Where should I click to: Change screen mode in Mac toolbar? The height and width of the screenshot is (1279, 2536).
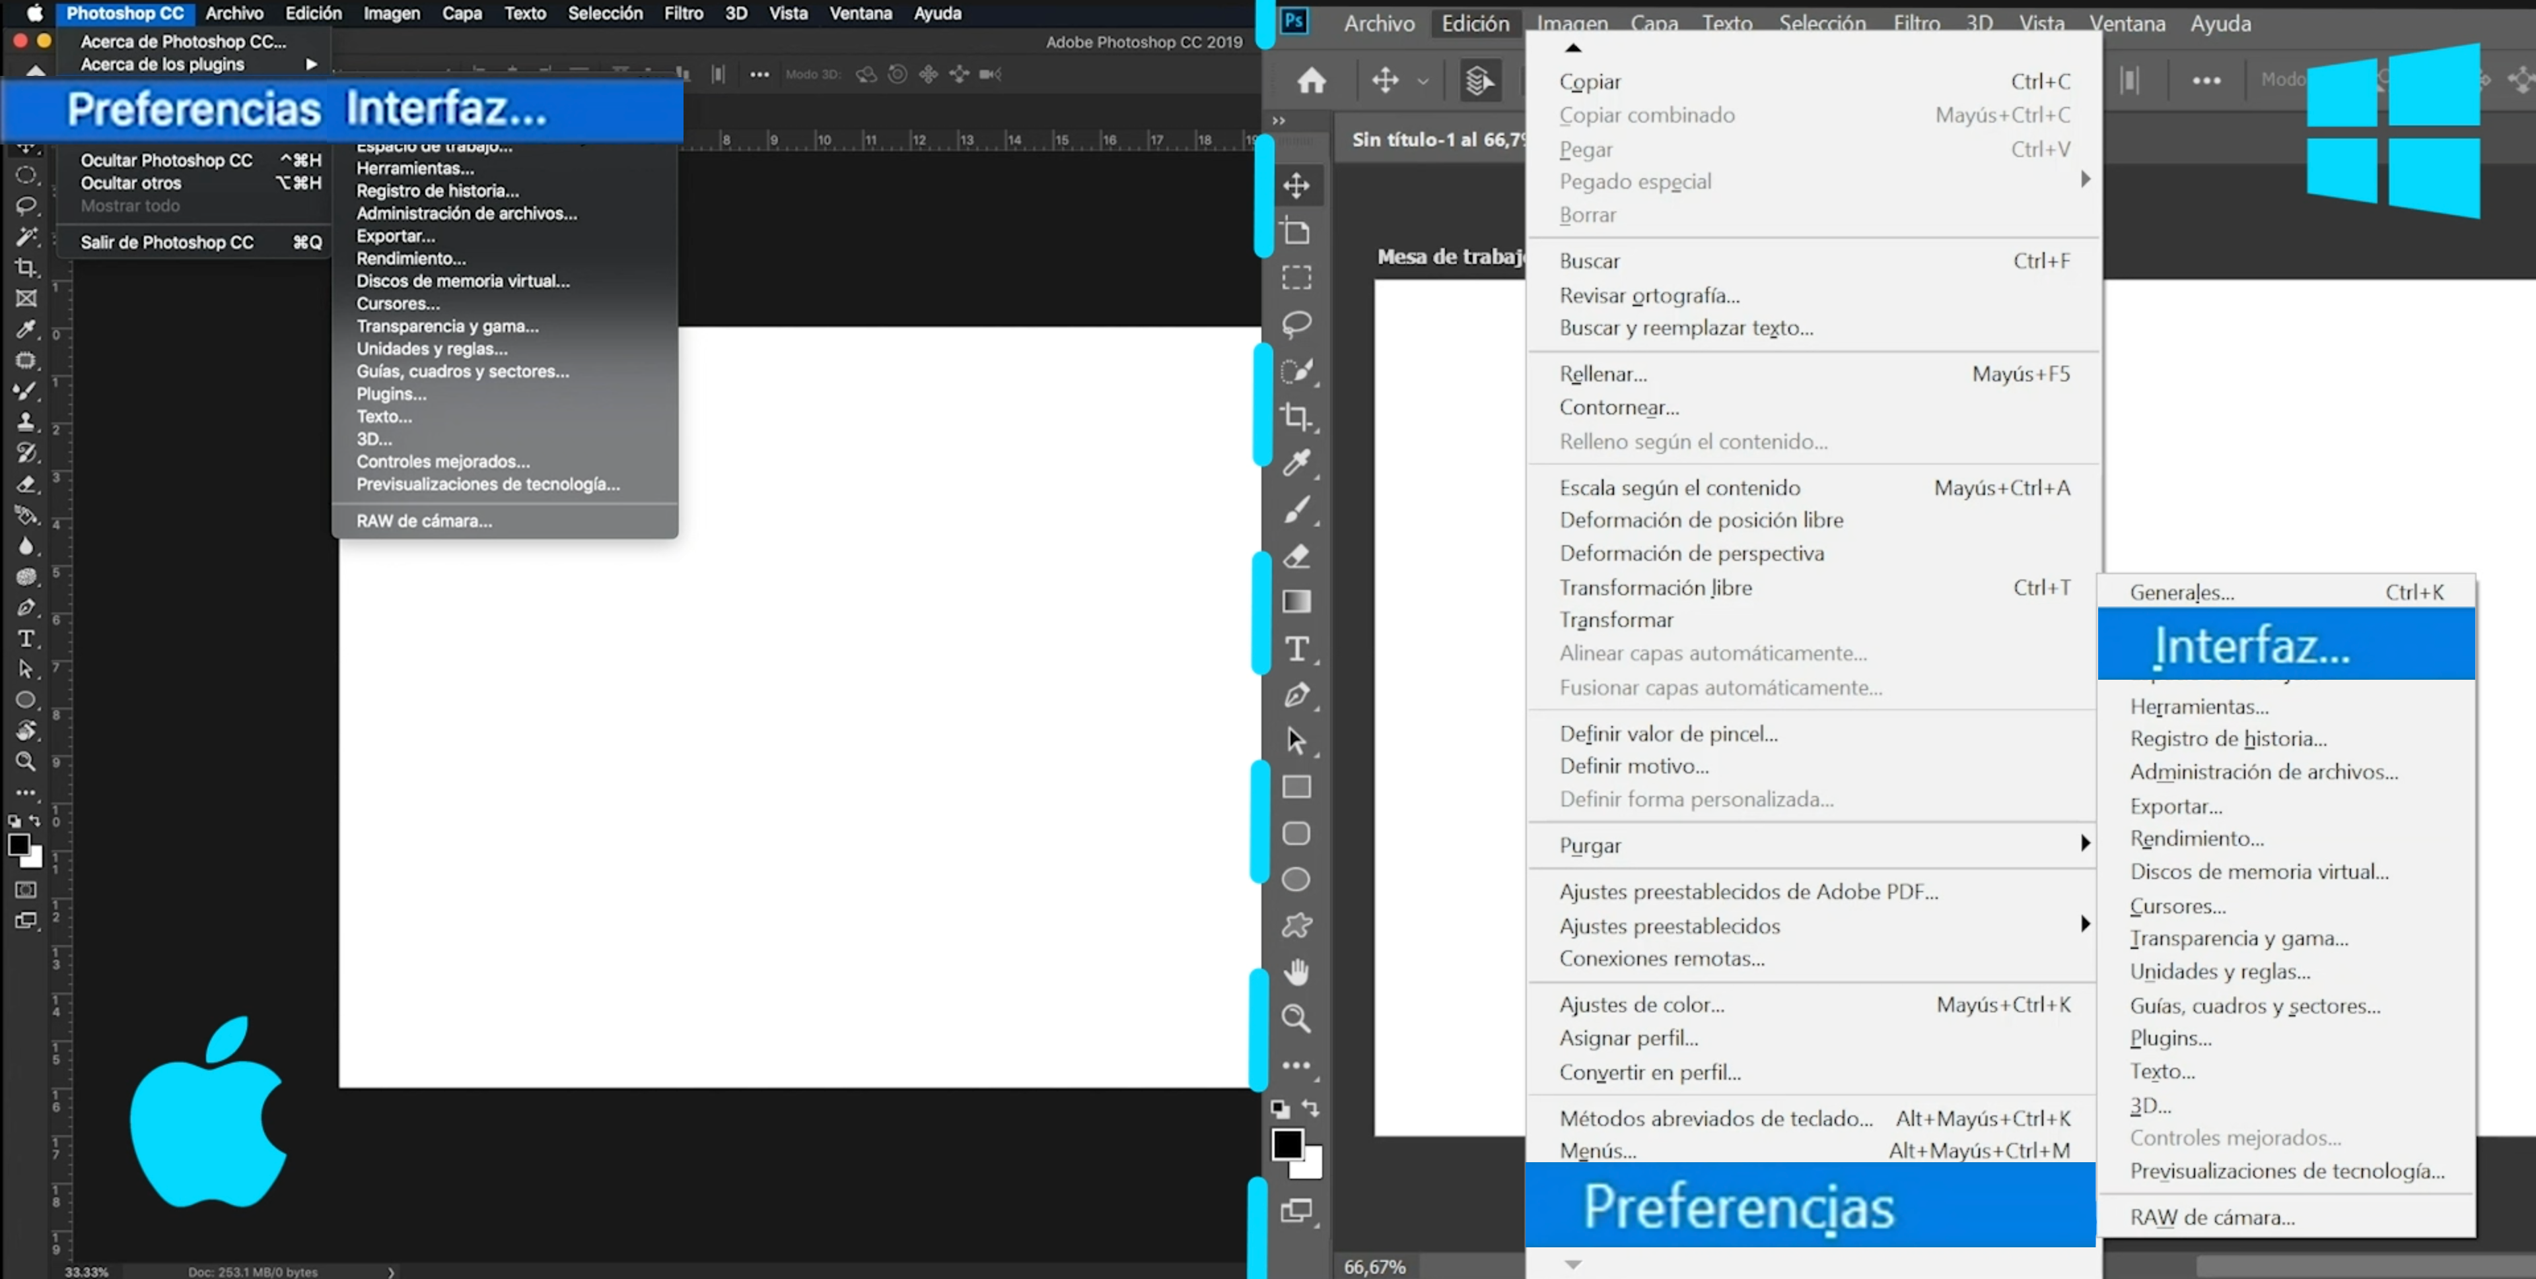click(26, 921)
